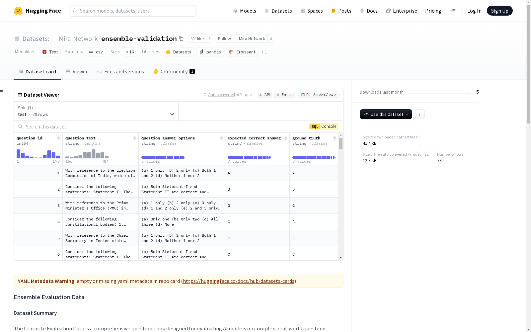
Task: Click the Sign Up button
Action: [x=500, y=11]
